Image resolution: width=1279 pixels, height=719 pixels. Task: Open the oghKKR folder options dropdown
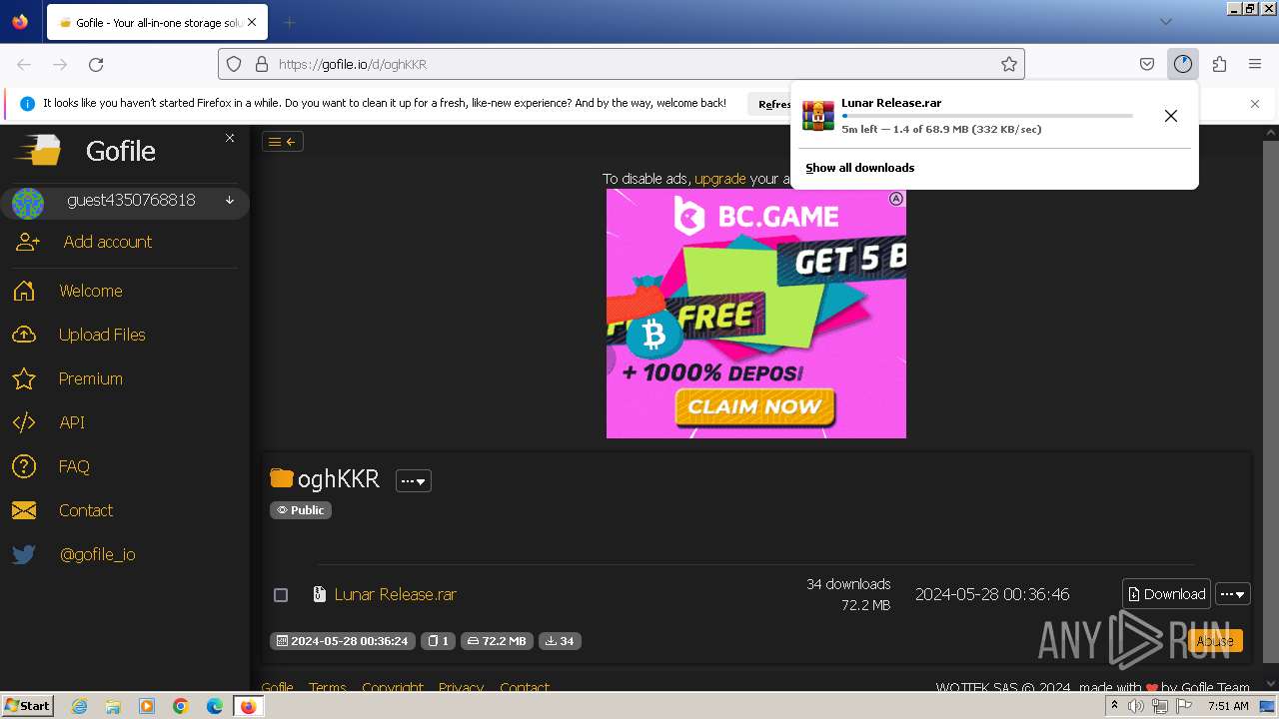click(413, 480)
